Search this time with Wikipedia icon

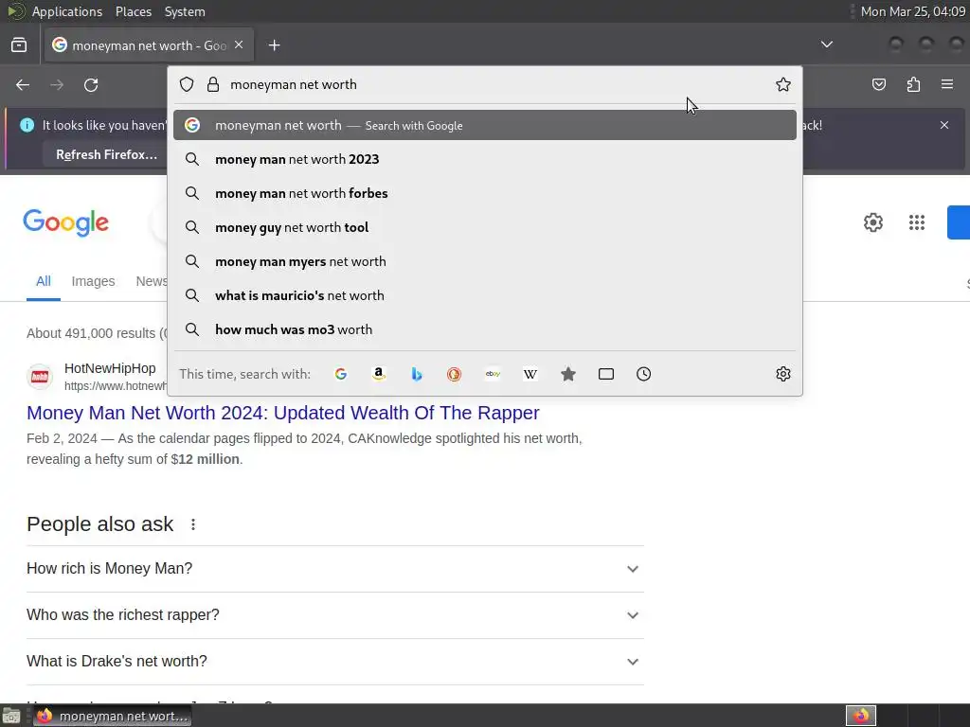(530, 374)
